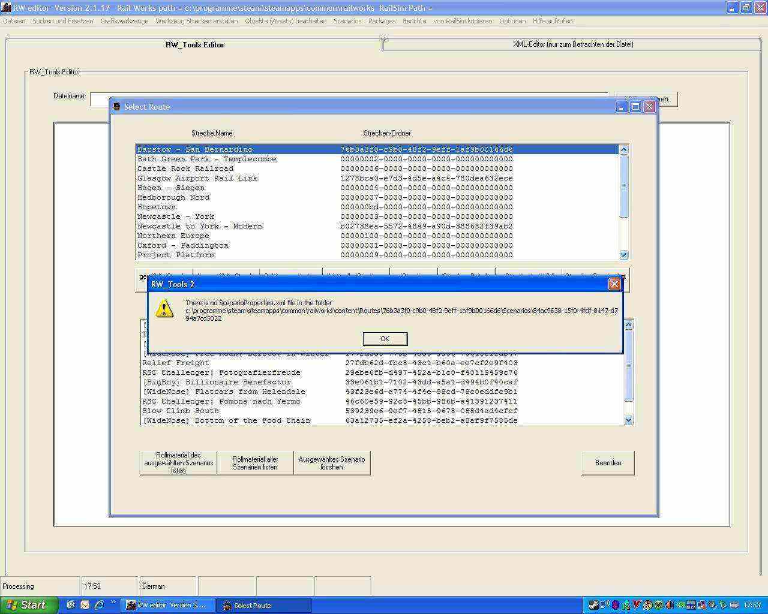Image resolution: width=768 pixels, height=614 pixels.
Task: Click the RW editor title bar icon
Action: 6,8
